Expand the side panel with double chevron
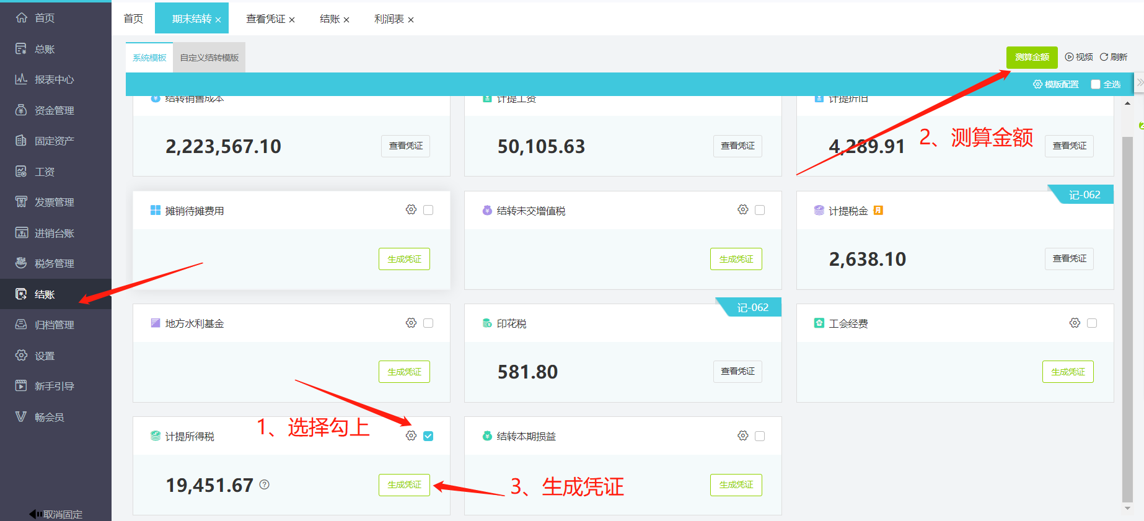The width and height of the screenshot is (1144, 521). (x=1140, y=82)
